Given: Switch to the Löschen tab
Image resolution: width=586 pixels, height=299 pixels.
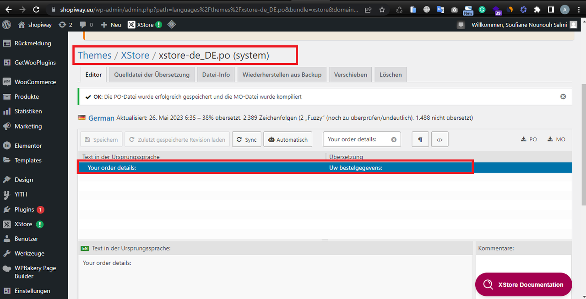Looking at the screenshot, I should pyautogui.click(x=391, y=75).
